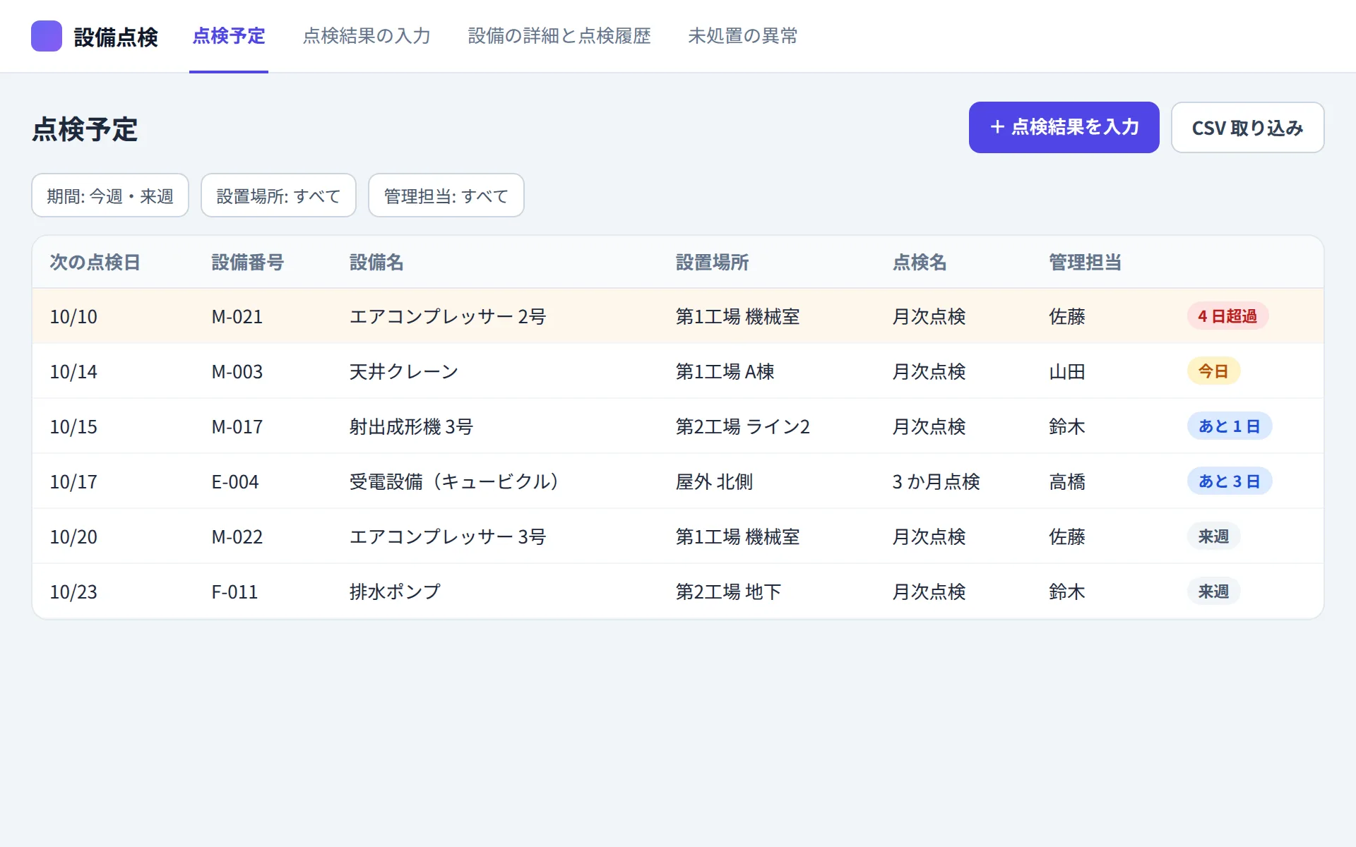The image size is (1356, 847).
Task: Click the 設備番号 column header
Action: point(247,263)
